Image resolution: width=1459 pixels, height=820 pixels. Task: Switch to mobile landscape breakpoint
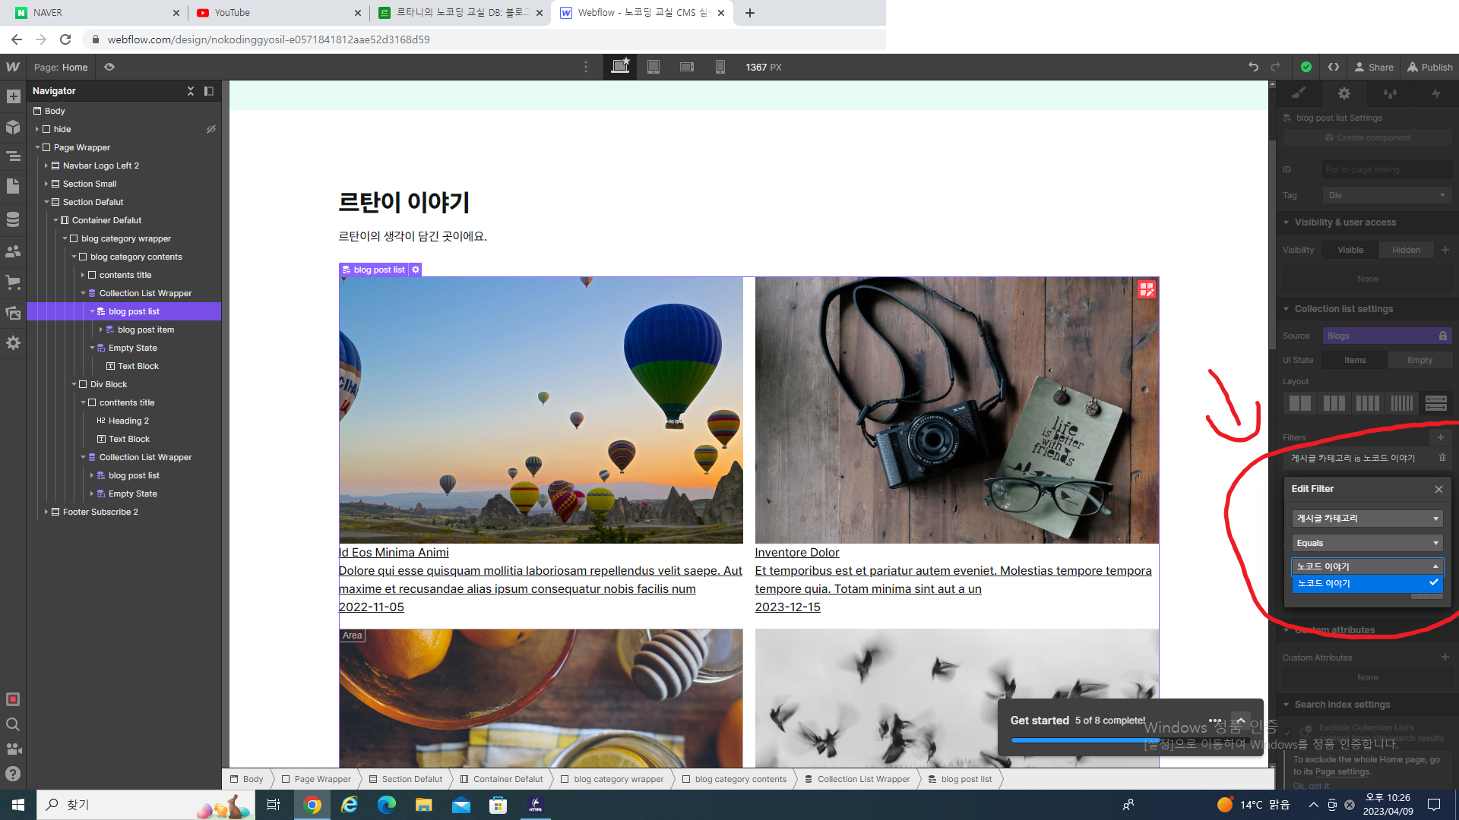coord(687,67)
